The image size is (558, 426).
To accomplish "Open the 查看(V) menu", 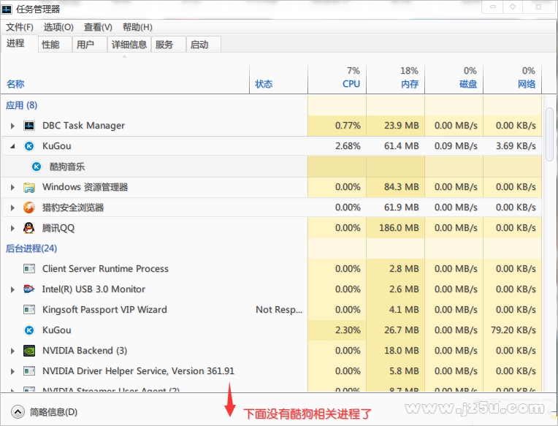I will coord(98,27).
